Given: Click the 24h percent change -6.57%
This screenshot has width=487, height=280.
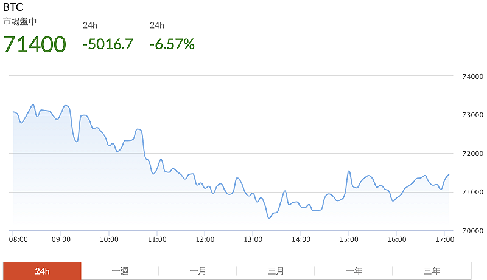Looking at the screenshot, I should pos(172,44).
